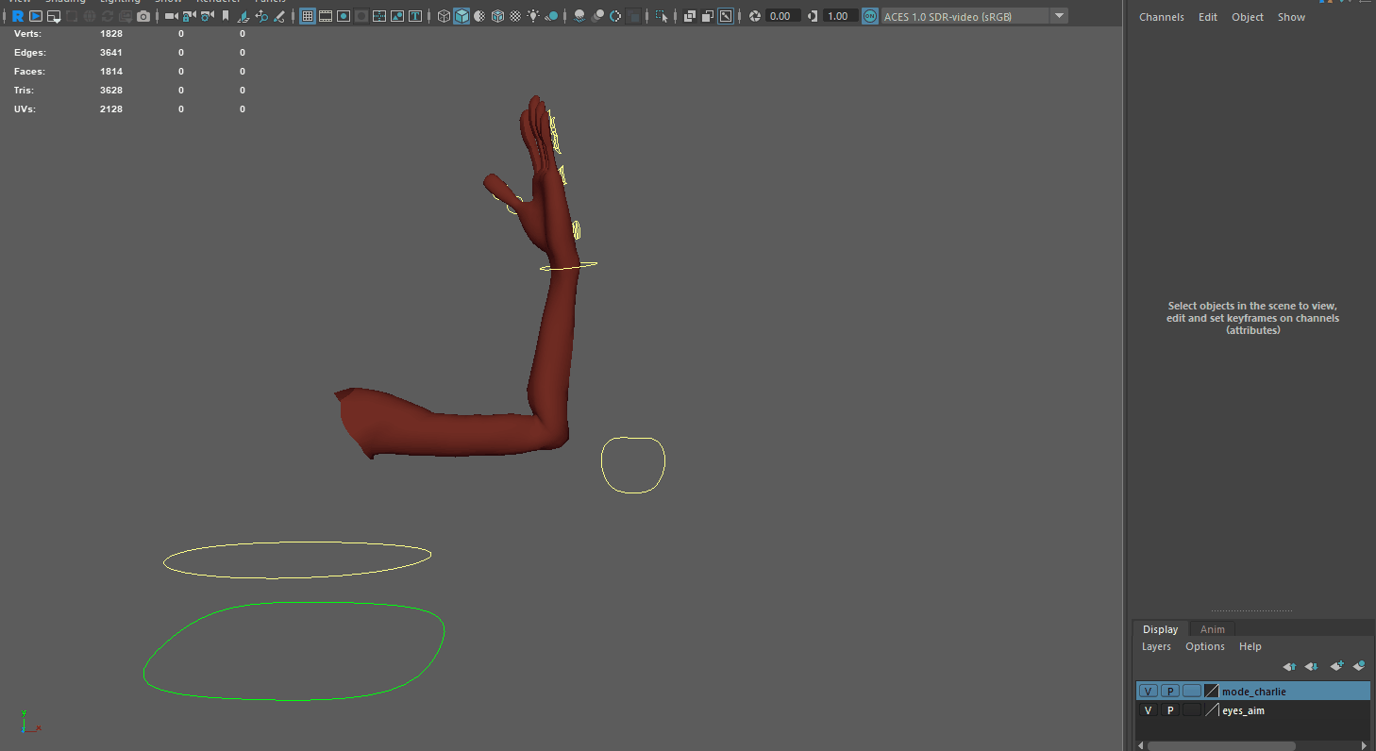Edit the Exposure value field 0.00
The width and height of the screenshot is (1376, 751).
[x=781, y=16]
